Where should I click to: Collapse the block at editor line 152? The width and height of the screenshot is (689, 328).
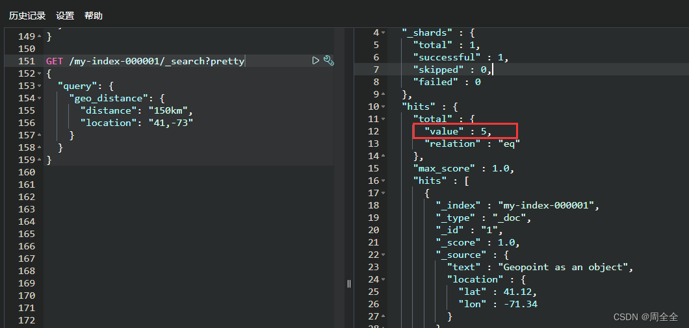(x=40, y=73)
